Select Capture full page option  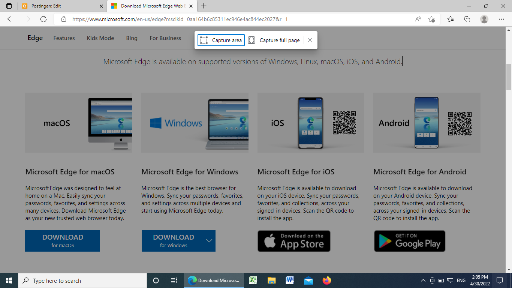click(274, 40)
